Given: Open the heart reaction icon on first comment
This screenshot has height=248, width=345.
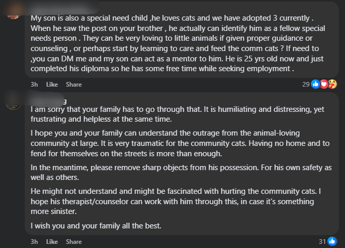Looking at the screenshot, I should (x=324, y=84).
